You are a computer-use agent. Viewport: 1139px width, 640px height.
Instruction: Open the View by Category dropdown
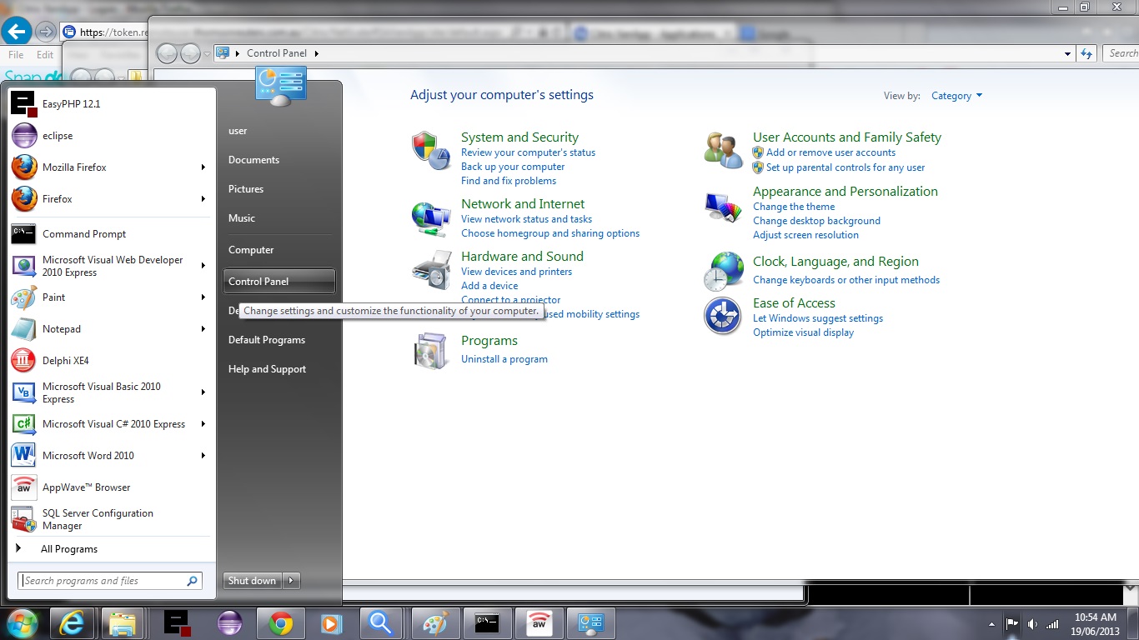pos(956,96)
